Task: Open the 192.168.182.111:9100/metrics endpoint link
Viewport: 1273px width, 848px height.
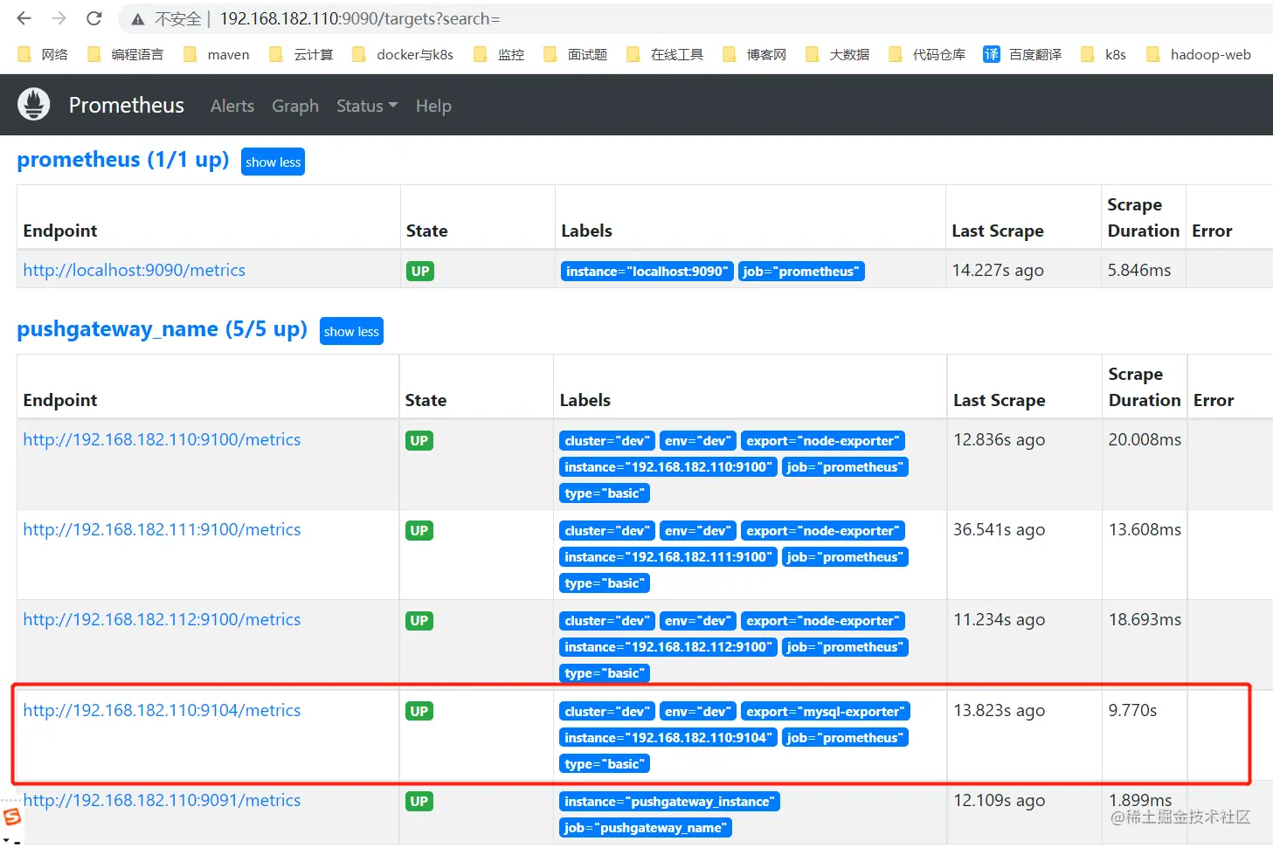Action: [x=162, y=529]
